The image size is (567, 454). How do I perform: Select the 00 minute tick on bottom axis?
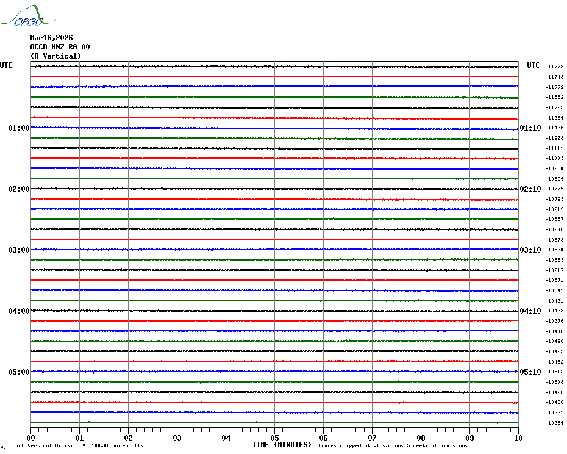31,438
